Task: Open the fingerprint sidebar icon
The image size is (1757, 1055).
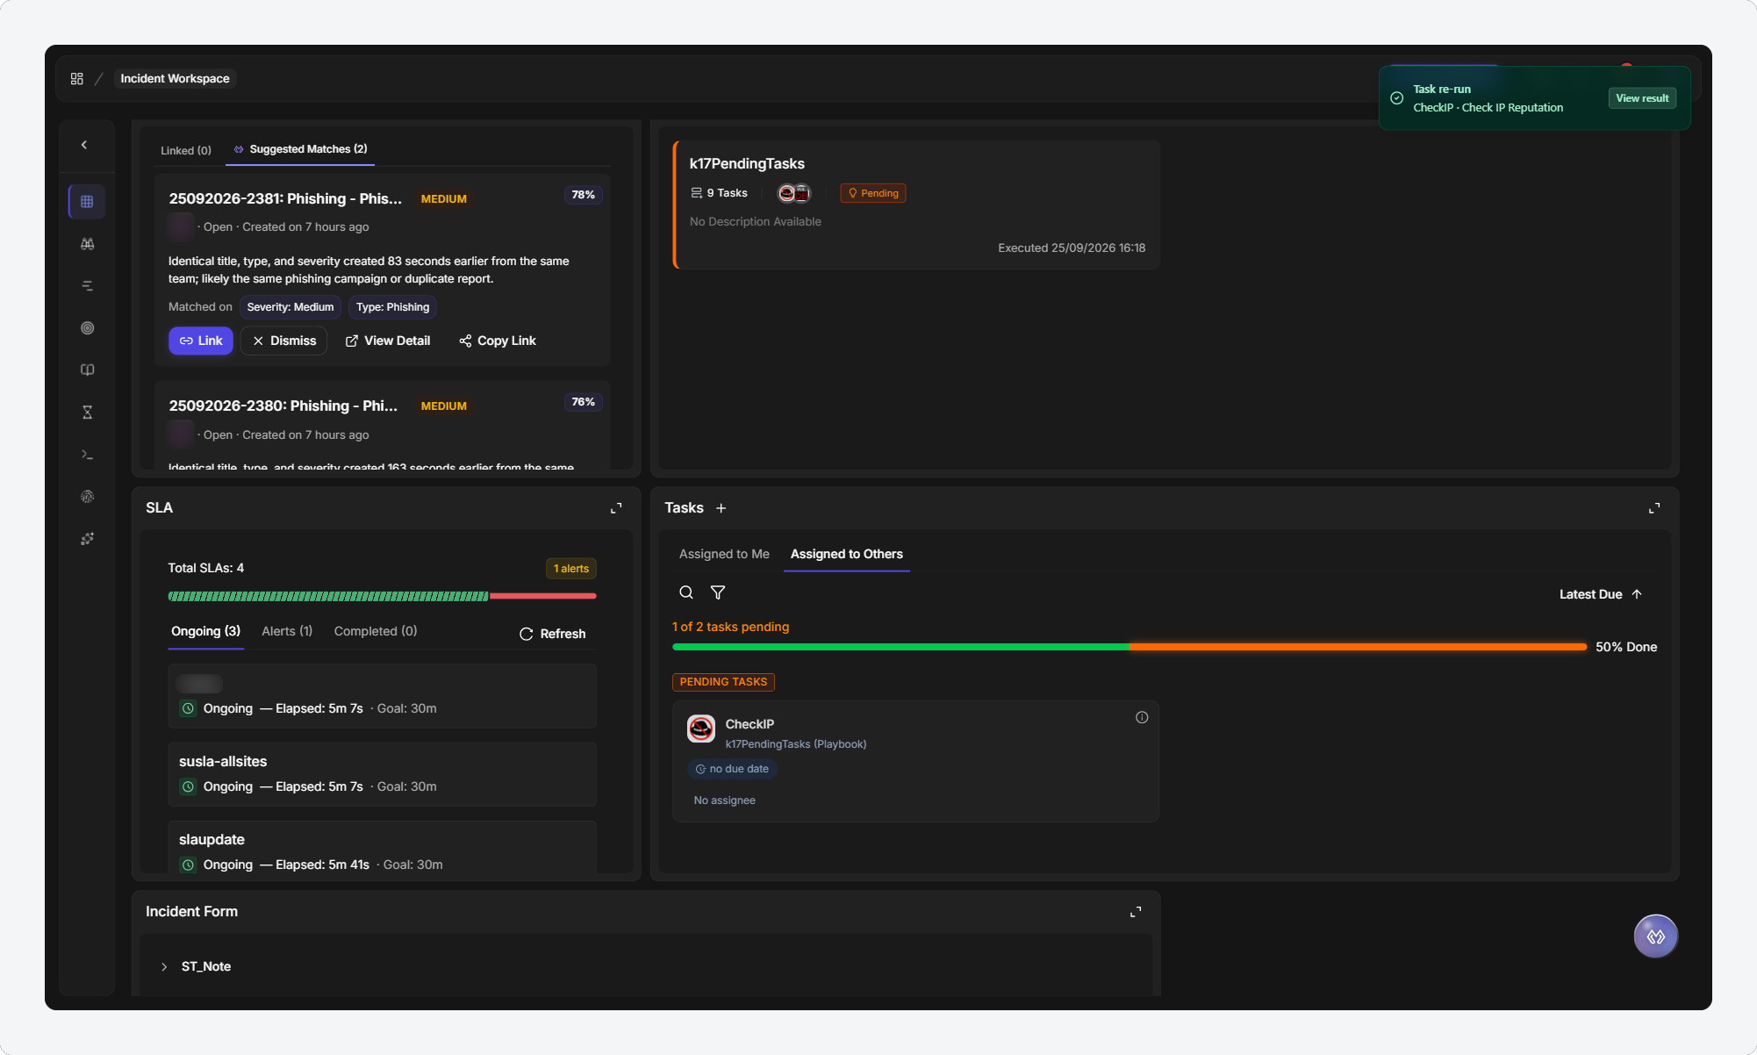Action: (87, 497)
